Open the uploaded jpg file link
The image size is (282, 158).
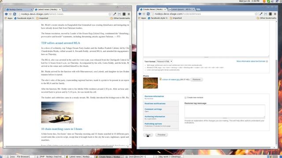click(x=171, y=79)
